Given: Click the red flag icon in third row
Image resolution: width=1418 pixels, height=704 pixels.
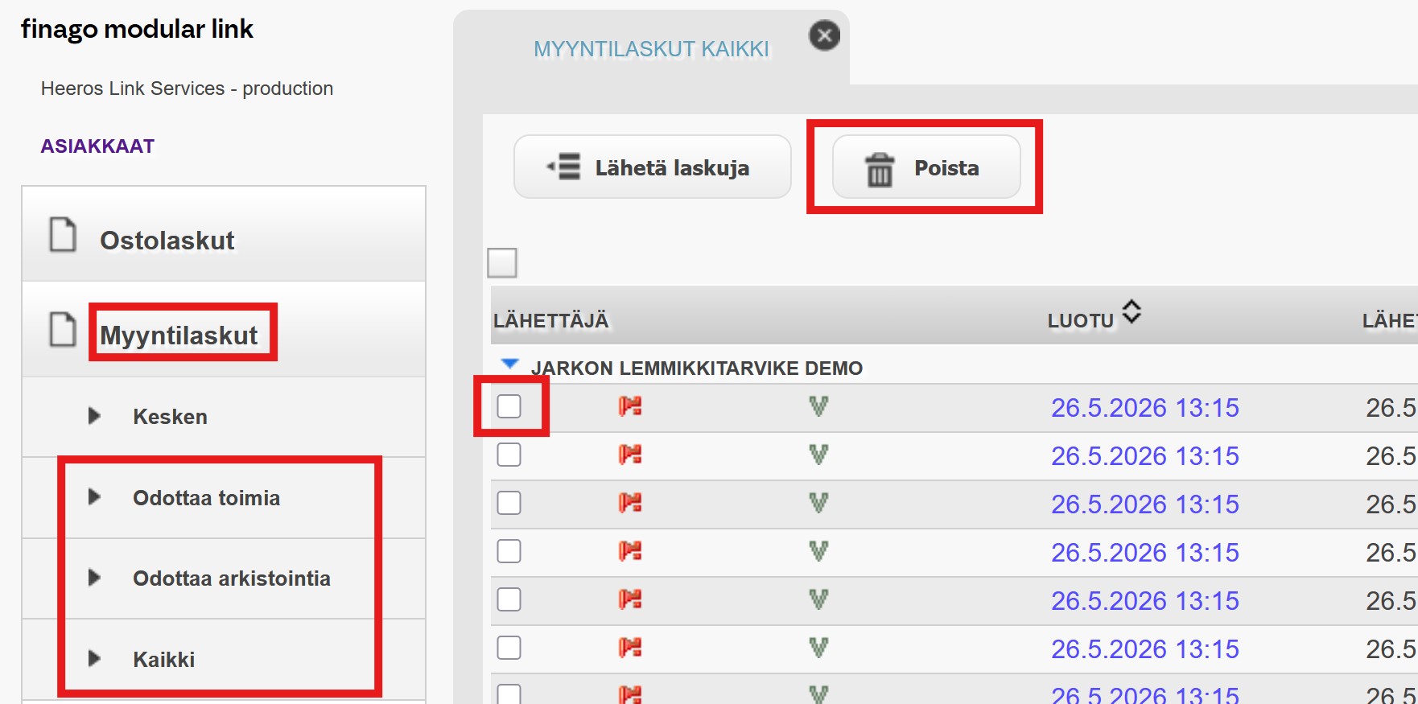Looking at the screenshot, I should click(630, 503).
